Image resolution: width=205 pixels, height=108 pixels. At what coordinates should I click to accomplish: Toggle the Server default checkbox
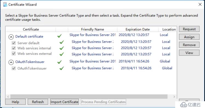[x=14, y=43]
